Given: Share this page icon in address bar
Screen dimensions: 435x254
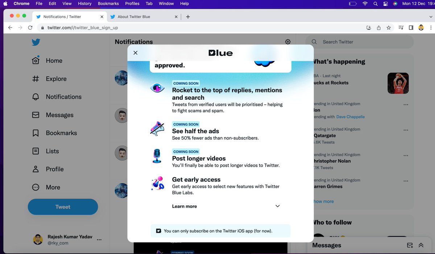Looking at the screenshot, I should (x=379, y=28).
